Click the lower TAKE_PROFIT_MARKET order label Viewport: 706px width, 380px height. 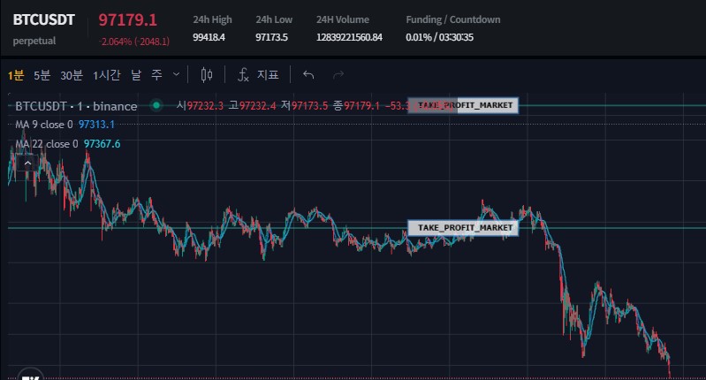point(463,228)
